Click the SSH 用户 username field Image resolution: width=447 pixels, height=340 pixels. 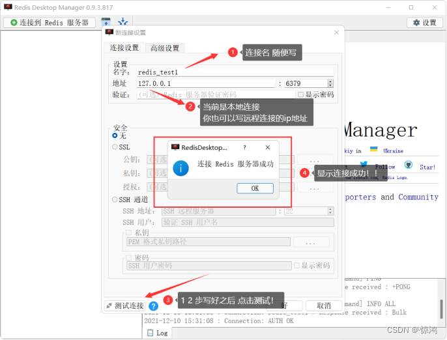(x=248, y=222)
